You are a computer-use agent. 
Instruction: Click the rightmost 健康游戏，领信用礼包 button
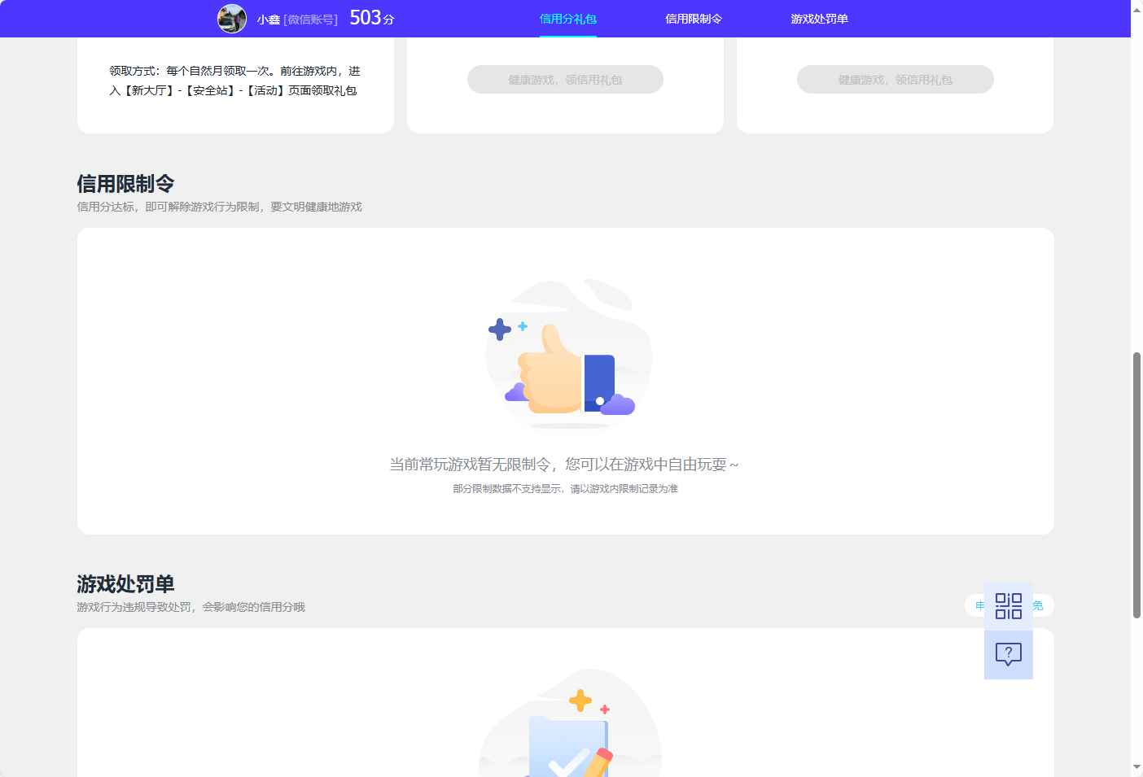[895, 79]
